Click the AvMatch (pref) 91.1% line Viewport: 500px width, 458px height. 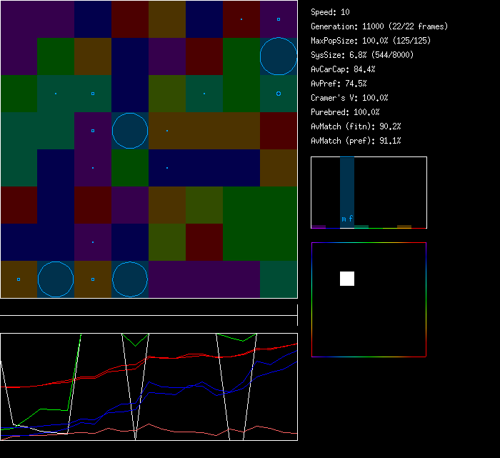click(x=356, y=141)
